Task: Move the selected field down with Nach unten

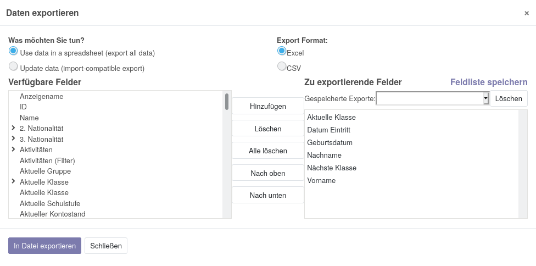Action: 267,195
